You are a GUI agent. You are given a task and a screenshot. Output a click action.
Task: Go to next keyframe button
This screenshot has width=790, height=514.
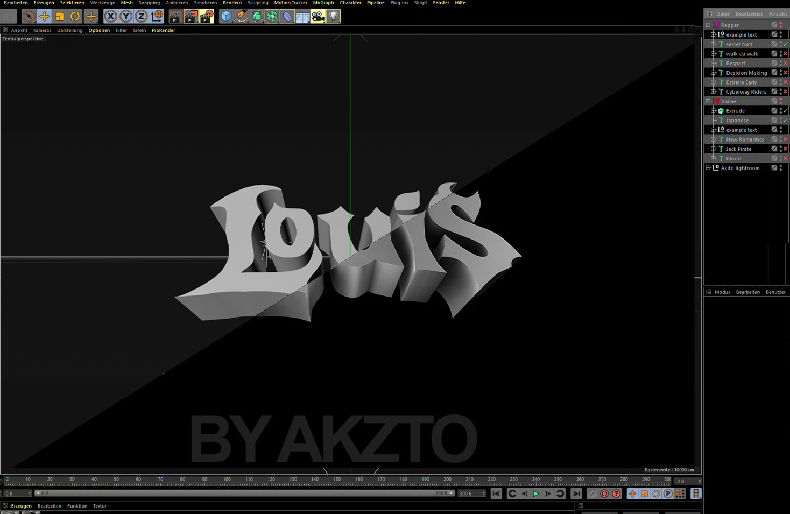point(560,494)
